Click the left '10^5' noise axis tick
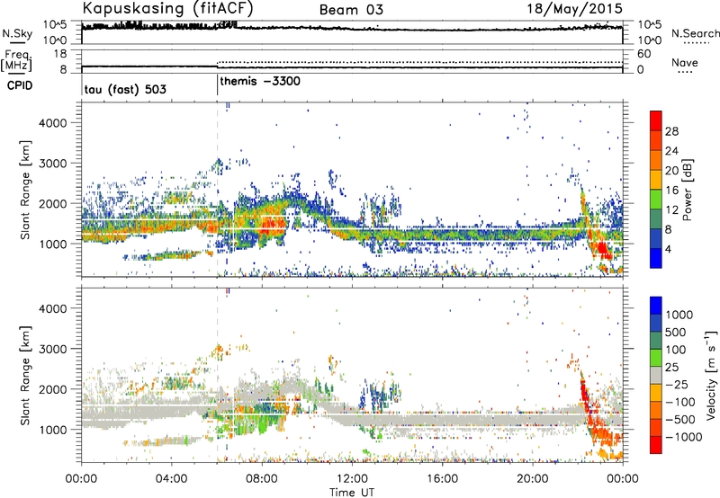This screenshot has height=498, width=720. (55, 24)
